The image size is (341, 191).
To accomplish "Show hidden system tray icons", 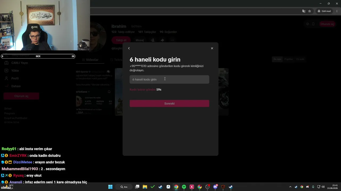I will tap(290, 187).
